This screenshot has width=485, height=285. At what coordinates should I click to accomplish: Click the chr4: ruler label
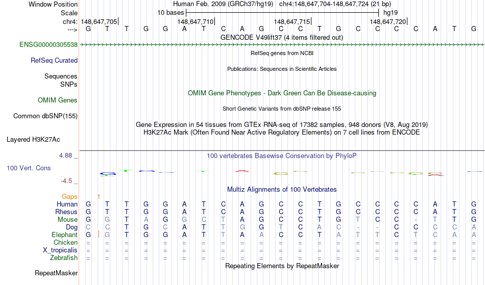[70, 21]
